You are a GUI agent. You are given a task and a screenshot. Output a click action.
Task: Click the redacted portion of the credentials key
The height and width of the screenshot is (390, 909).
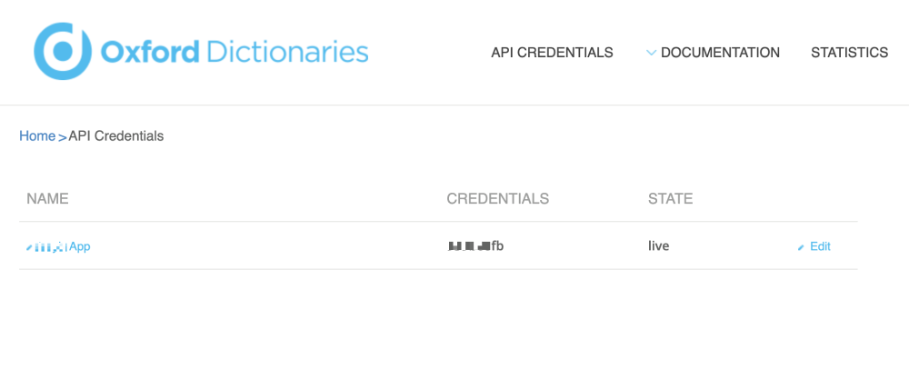coord(469,245)
